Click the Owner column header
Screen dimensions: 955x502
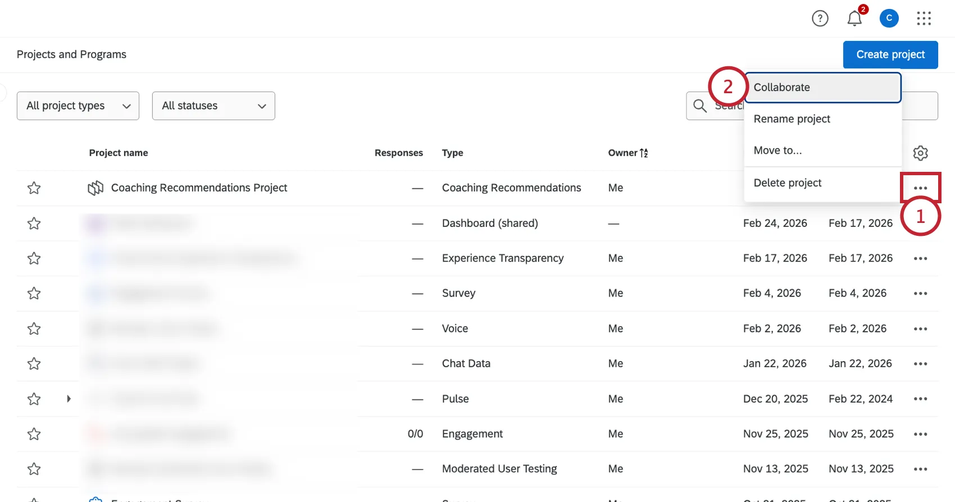pyautogui.click(x=622, y=153)
